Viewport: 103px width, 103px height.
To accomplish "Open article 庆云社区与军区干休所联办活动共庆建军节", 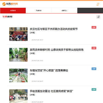I will click(54, 29).
